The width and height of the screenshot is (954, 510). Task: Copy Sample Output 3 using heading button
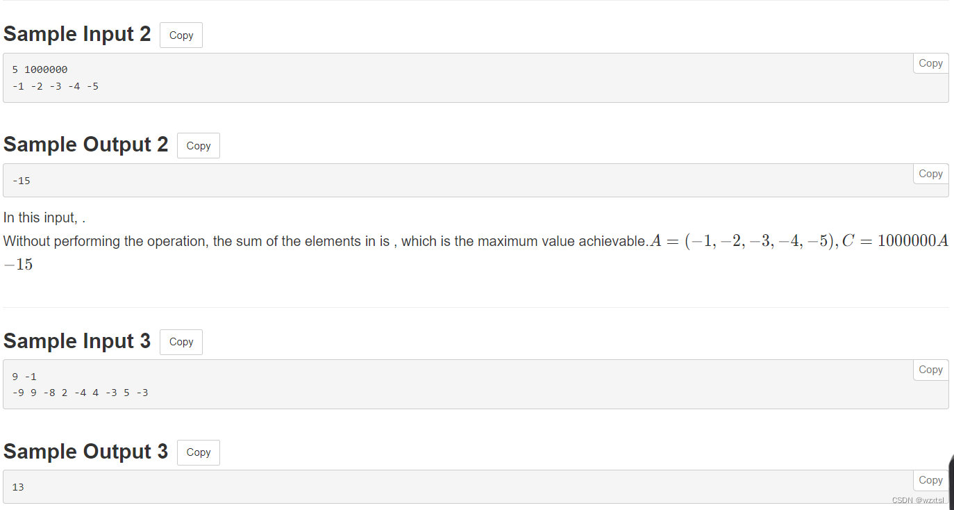coord(199,452)
